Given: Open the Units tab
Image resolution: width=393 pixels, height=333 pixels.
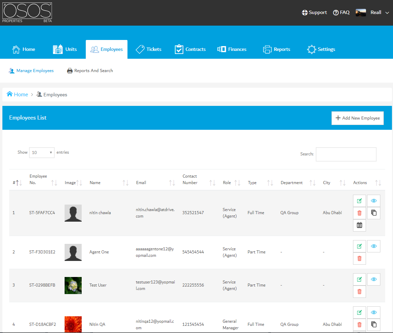Looking at the screenshot, I should [65, 50].
